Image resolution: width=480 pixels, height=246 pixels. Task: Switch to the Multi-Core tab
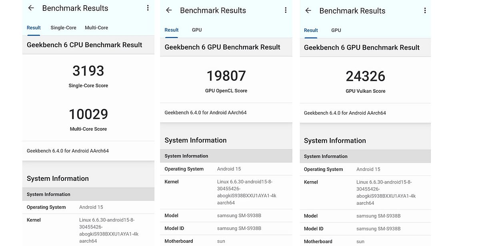(96, 28)
